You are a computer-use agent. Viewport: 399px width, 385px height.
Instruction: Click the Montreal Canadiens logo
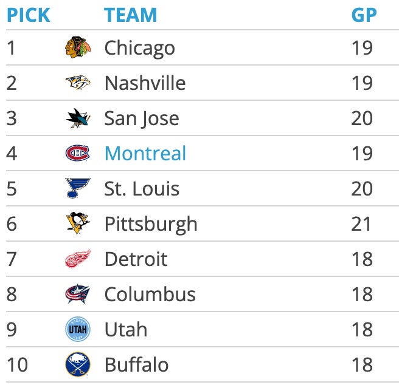pos(78,154)
